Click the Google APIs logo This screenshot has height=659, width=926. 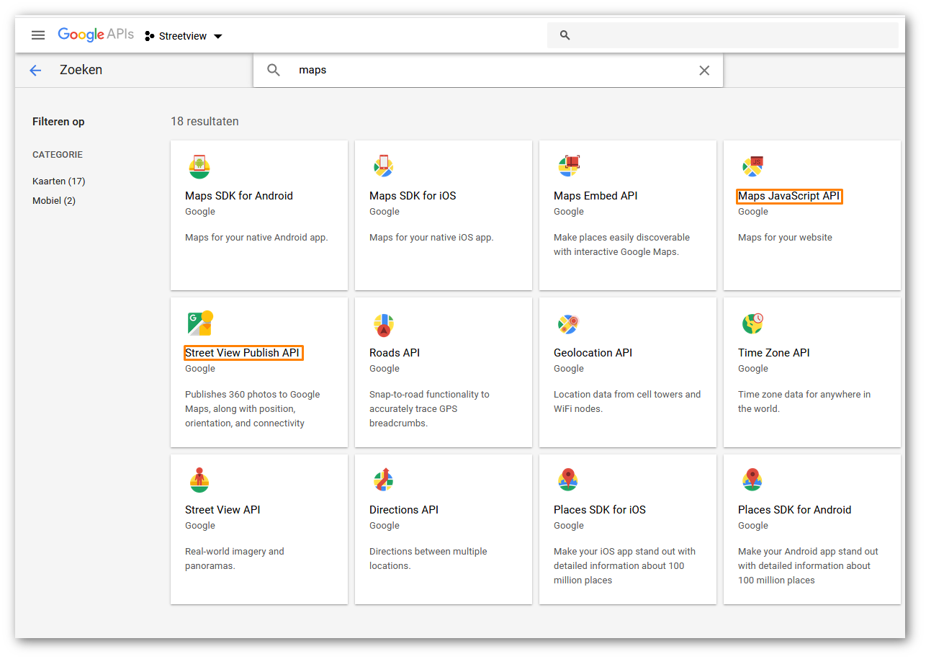(x=96, y=35)
